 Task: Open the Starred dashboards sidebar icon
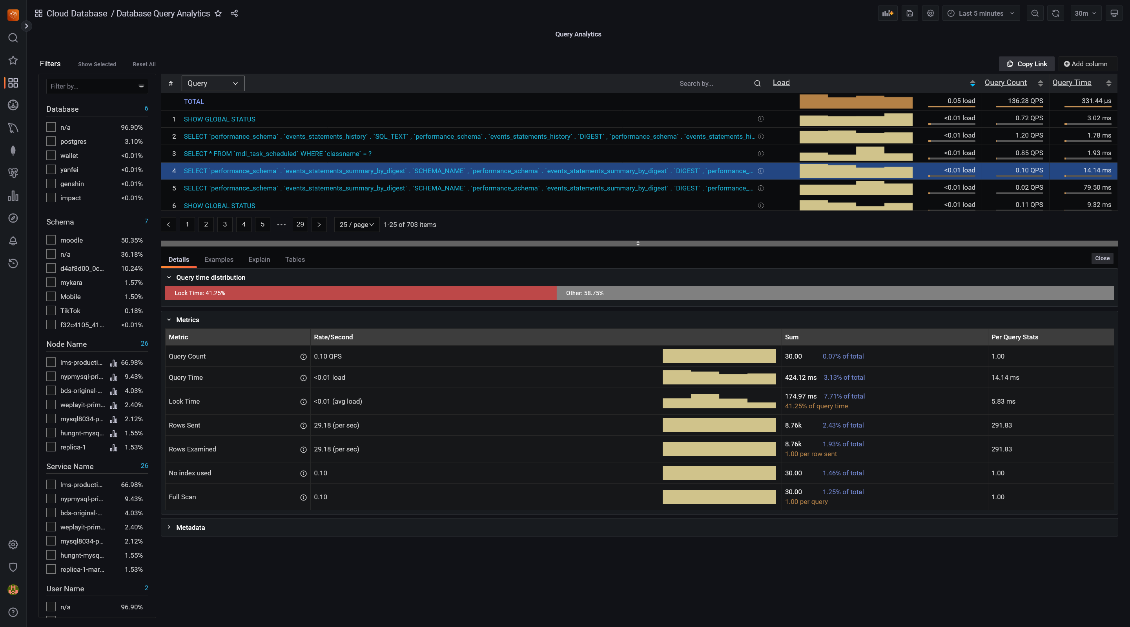pyautogui.click(x=13, y=60)
